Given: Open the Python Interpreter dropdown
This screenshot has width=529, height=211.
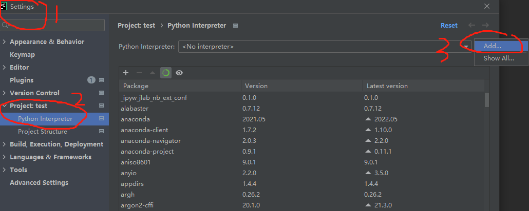Looking at the screenshot, I should click(x=466, y=47).
